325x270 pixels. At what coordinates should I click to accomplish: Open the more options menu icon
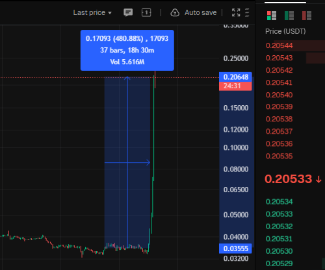pyautogui.click(x=247, y=12)
